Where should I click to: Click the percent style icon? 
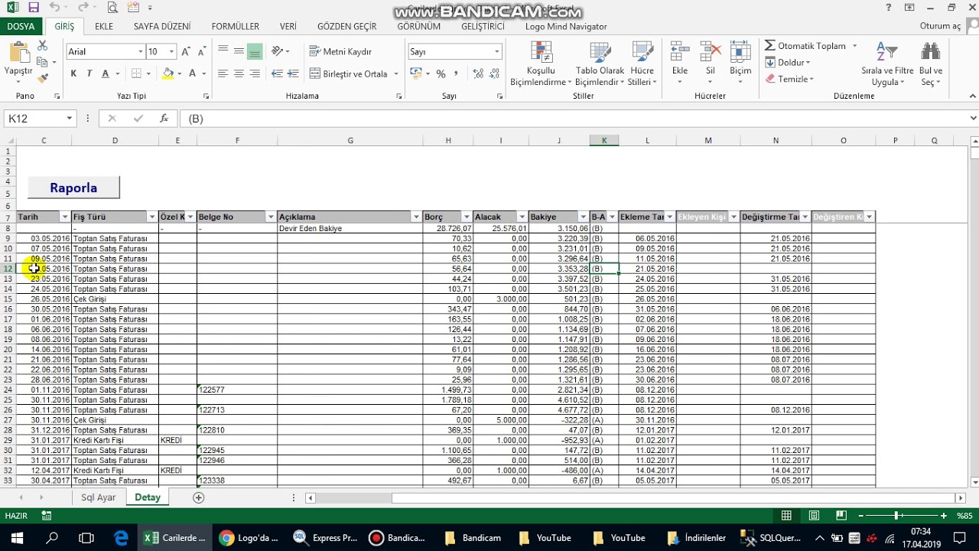[441, 73]
